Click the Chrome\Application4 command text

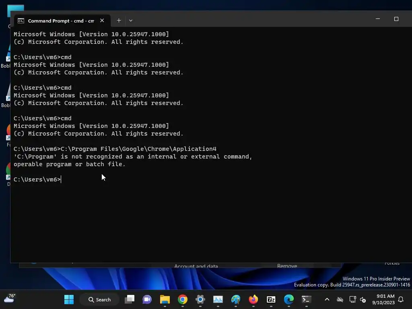tap(182, 149)
